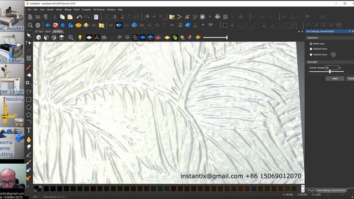Switch to the 2D View tab

point(43,32)
